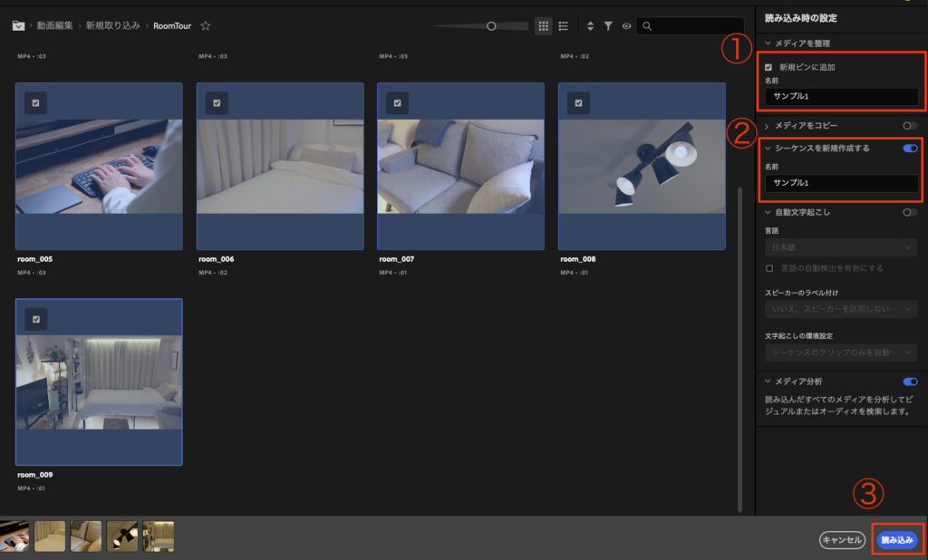Click the folder icon in breadcrumb
The image size is (928, 560).
tap(18, 26)
